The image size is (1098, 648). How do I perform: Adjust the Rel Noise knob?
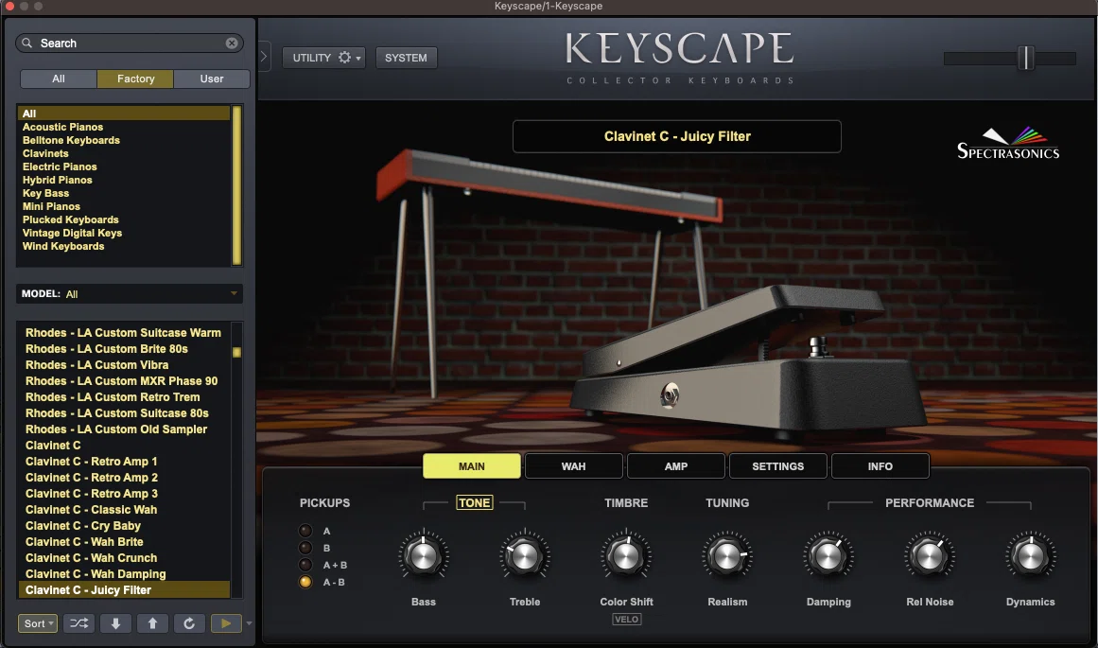[930, 556]
